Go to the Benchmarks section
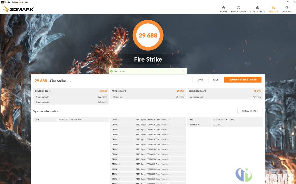The width and height of the screenshot is (296, 184). tap(238, 9)
